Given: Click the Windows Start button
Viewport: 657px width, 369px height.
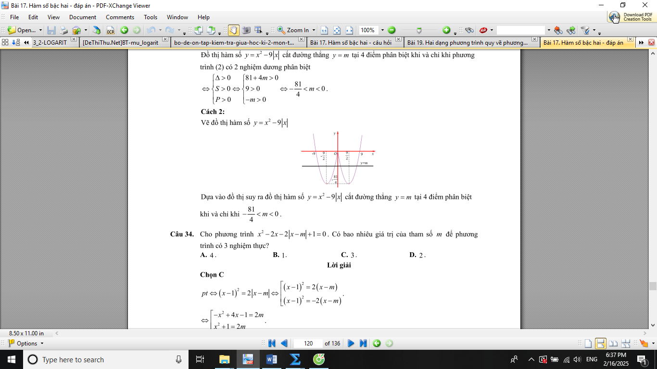Looking at the screenshot, I should (11, 359).
